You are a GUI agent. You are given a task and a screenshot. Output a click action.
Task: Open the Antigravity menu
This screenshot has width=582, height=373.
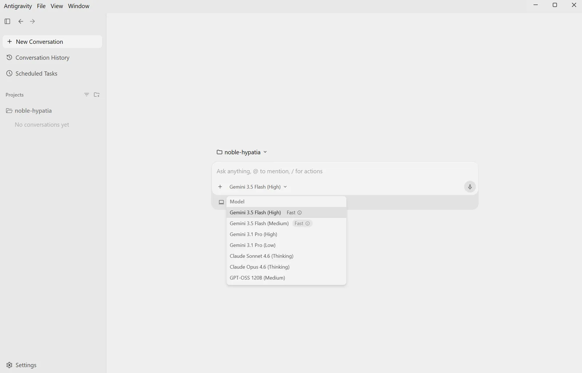(x=18, y=6)
